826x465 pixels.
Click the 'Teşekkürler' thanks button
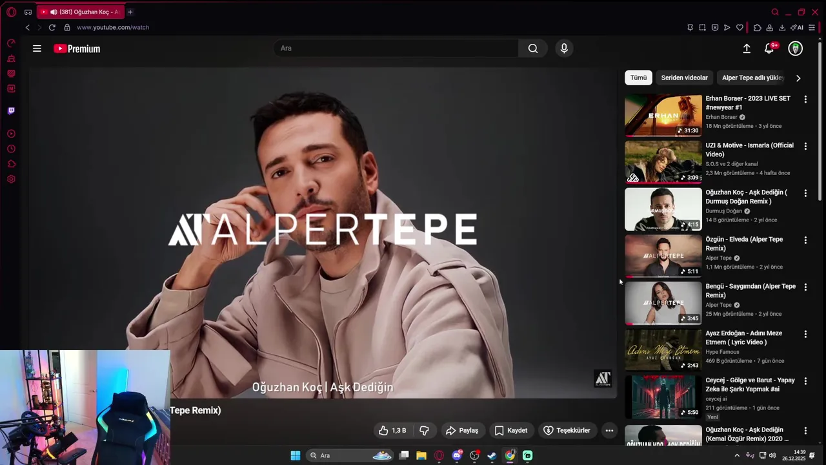(x=567, y=430)
